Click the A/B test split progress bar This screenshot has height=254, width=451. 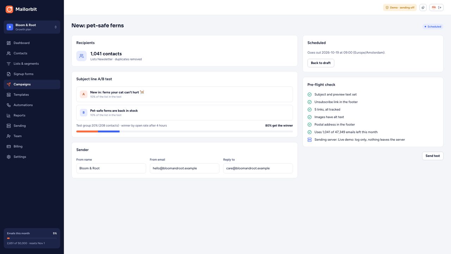[185, 132]
